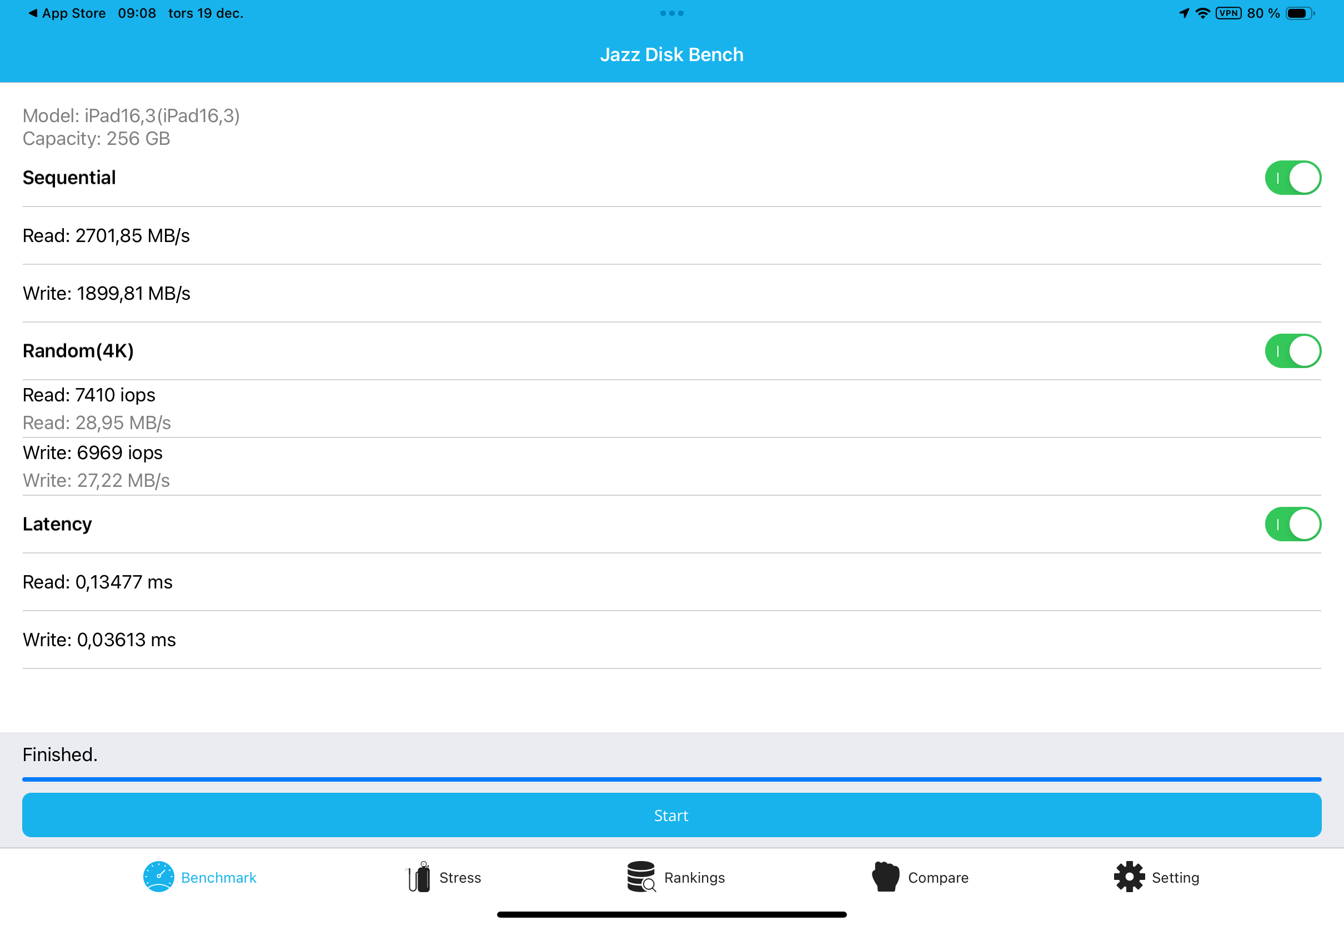The width and height of the screenshot is (1344, 926).
Task: Select 'Write: 1899,81 MB/s' result
Action: click(107, 294)
